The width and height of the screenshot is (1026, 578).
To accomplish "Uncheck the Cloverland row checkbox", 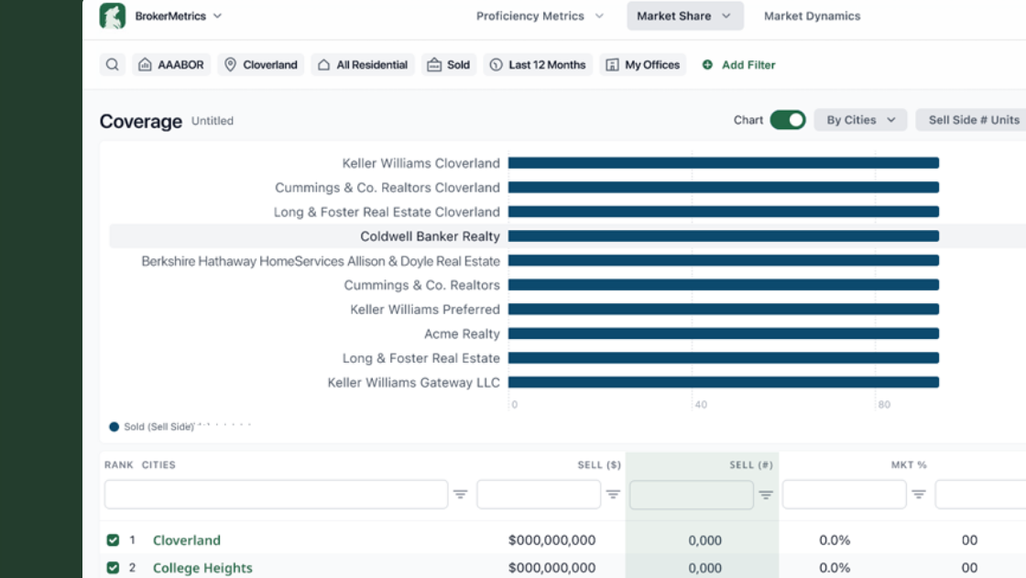I will point(114,540).
